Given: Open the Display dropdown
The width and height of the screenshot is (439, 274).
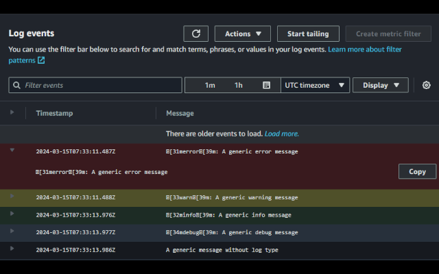Looking at the screenshot, I should point(381,85).
